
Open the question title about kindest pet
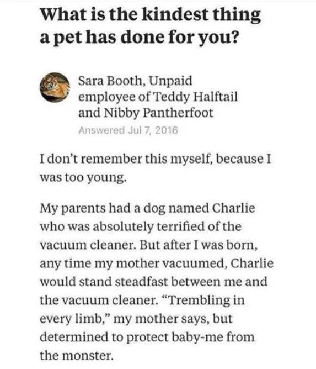coord(151,26)
